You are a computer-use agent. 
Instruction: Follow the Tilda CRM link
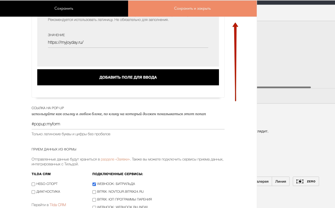[58, 205]
